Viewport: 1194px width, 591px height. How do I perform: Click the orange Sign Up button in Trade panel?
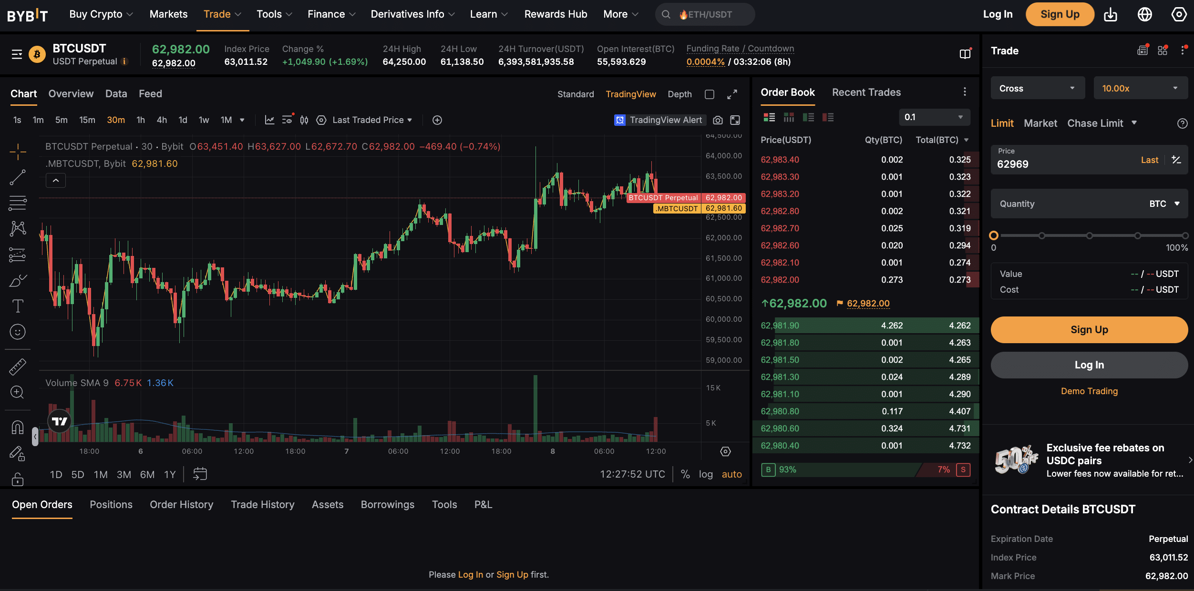tap(1089, 330)
